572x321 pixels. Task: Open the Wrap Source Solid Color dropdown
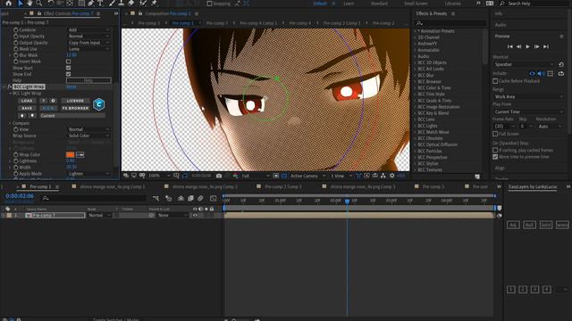tap(88, 136)
